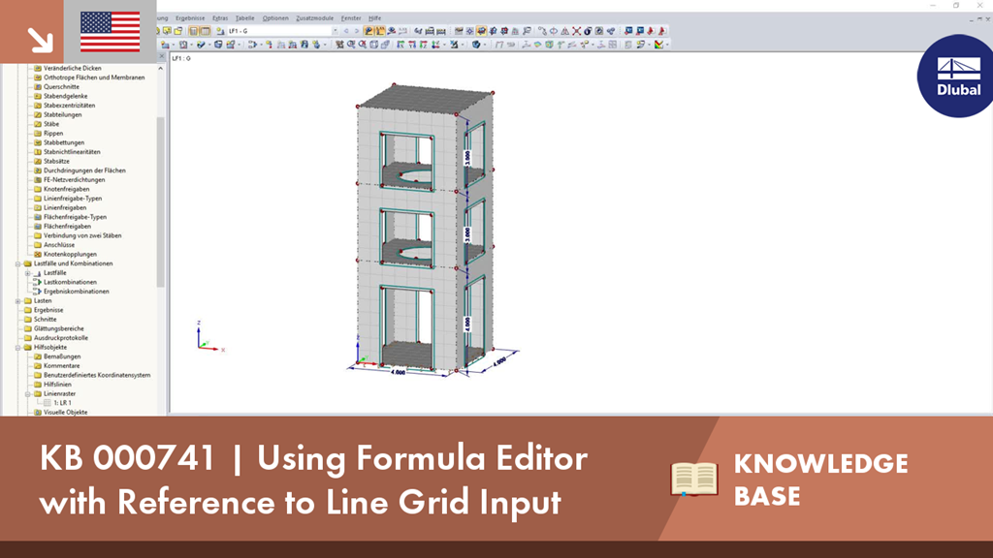Screen dimensions: 993x558
Task: Select Kommentare folder in the tree
Action: coord(61,365)
